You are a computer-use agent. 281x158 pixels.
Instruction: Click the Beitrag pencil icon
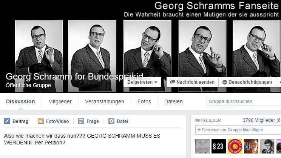click(7, 121)
